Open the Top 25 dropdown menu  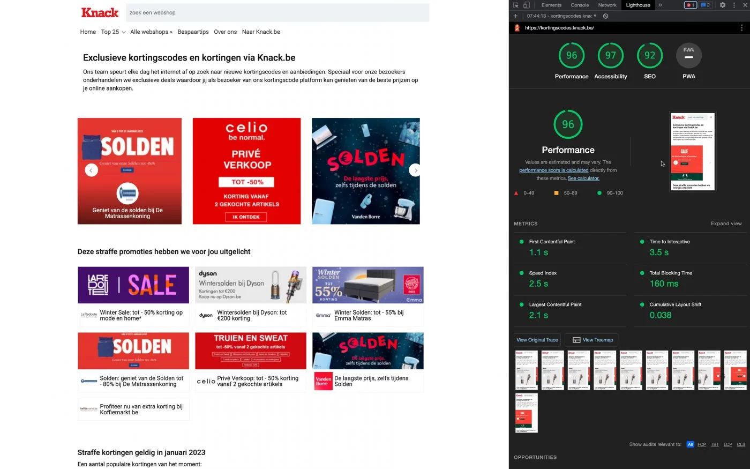[x=113, y=32]
